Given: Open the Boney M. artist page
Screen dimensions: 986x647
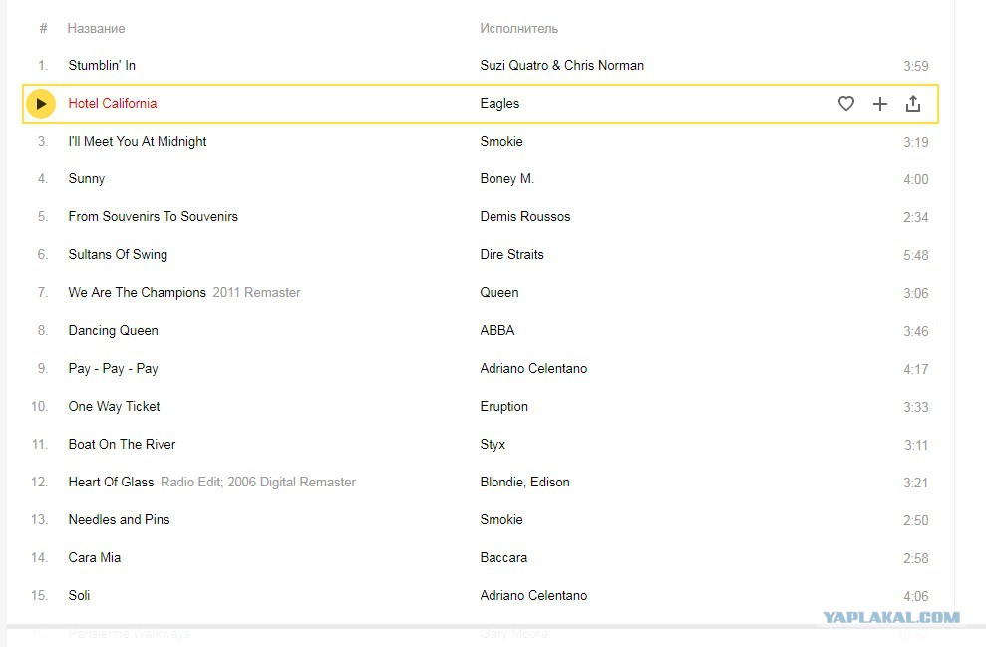Looking at the screenshot, I should [x=506, y=179].
